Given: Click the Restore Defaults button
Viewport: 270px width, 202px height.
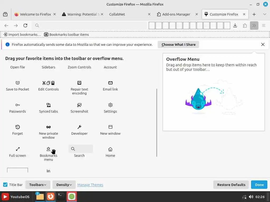Looking at the screenshot, I should 231,185.
